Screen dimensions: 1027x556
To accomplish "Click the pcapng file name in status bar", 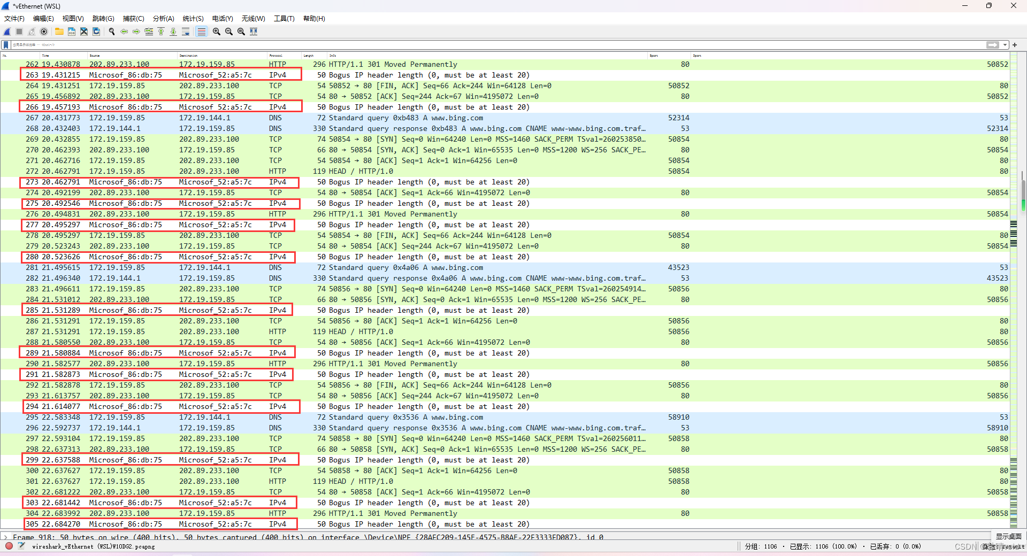I will click(x=93, y=546).
